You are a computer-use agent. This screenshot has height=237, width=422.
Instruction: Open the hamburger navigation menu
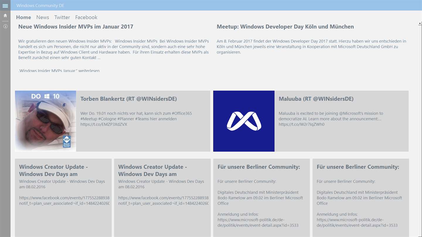click(5, 6)
